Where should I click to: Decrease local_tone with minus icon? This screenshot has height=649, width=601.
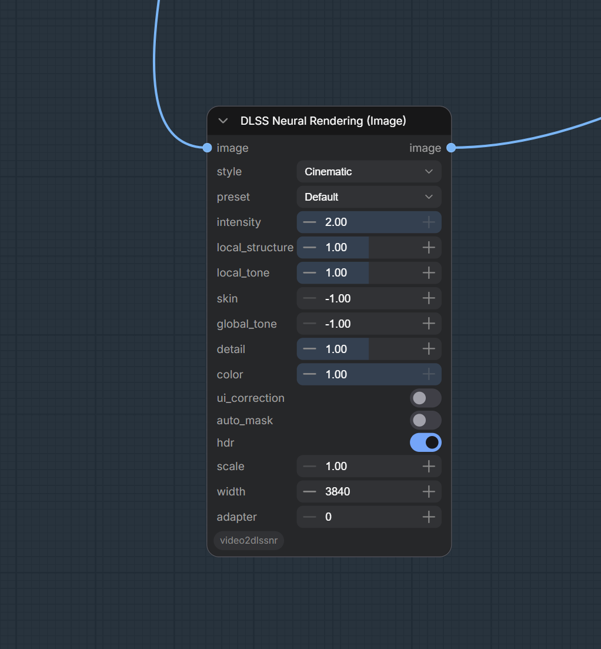pyautogui.click(x=309, y=273)
